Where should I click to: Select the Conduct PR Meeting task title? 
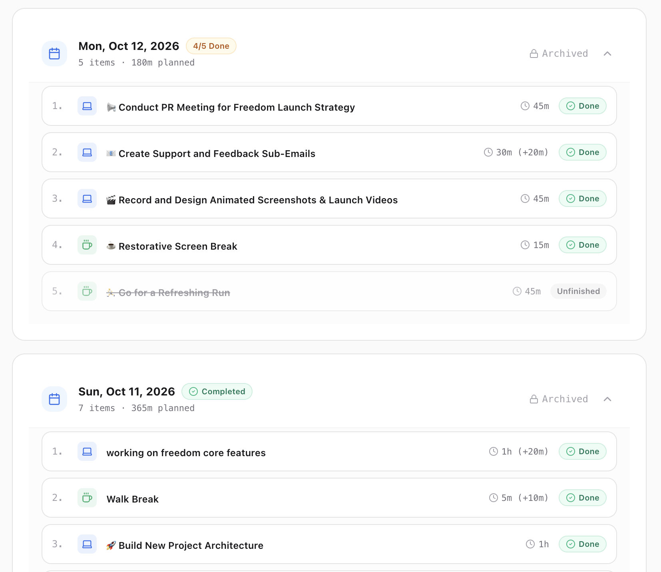(231, 107)
